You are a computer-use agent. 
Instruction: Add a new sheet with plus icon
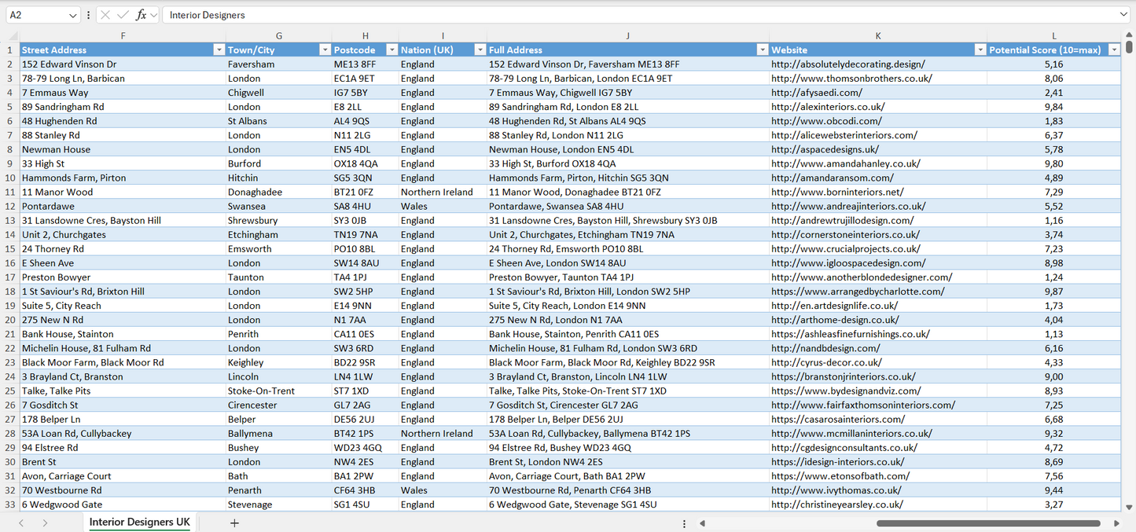tap(234, 523)
